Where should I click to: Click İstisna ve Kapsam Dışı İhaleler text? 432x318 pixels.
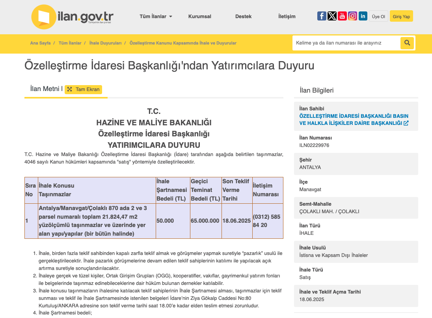(x=333, y=255)
